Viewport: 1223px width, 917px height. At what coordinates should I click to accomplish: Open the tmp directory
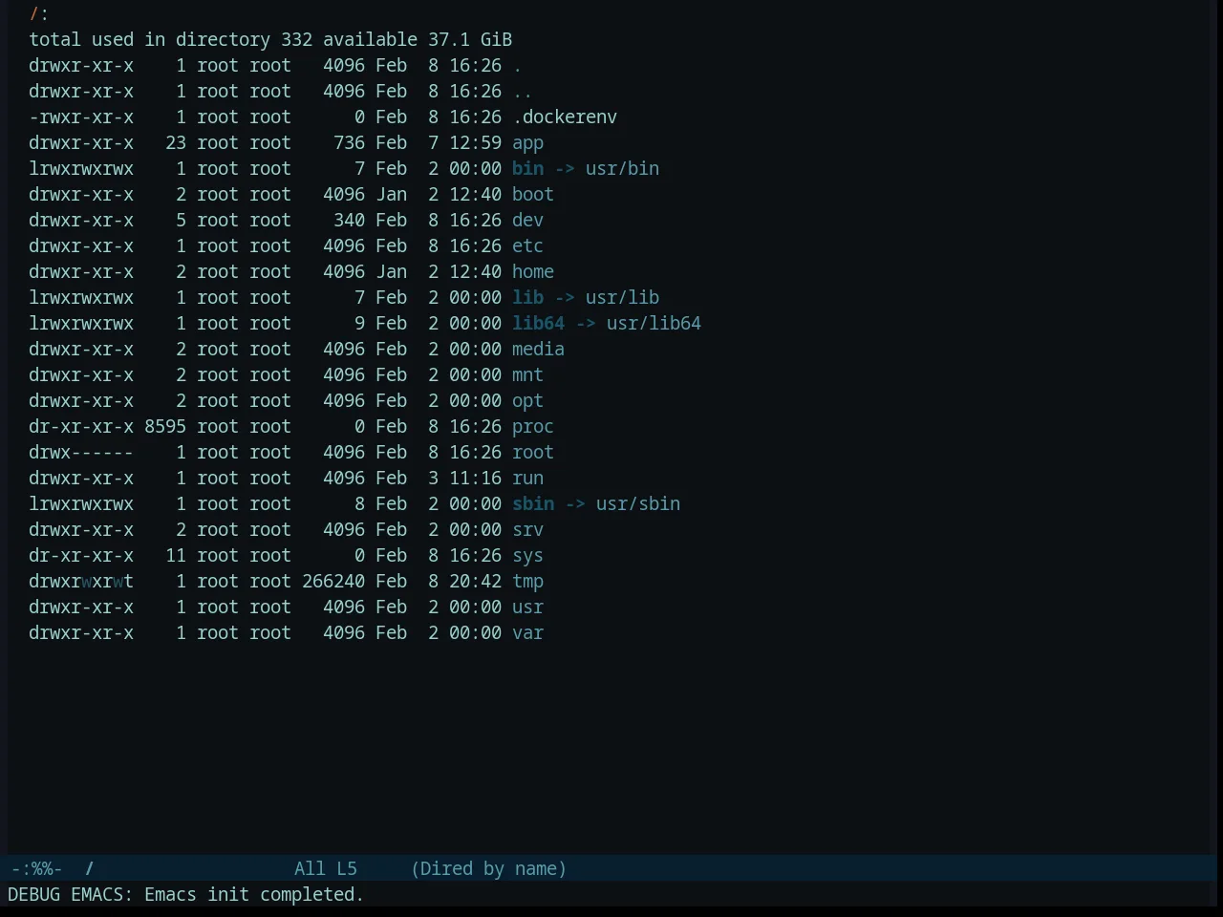527,582
